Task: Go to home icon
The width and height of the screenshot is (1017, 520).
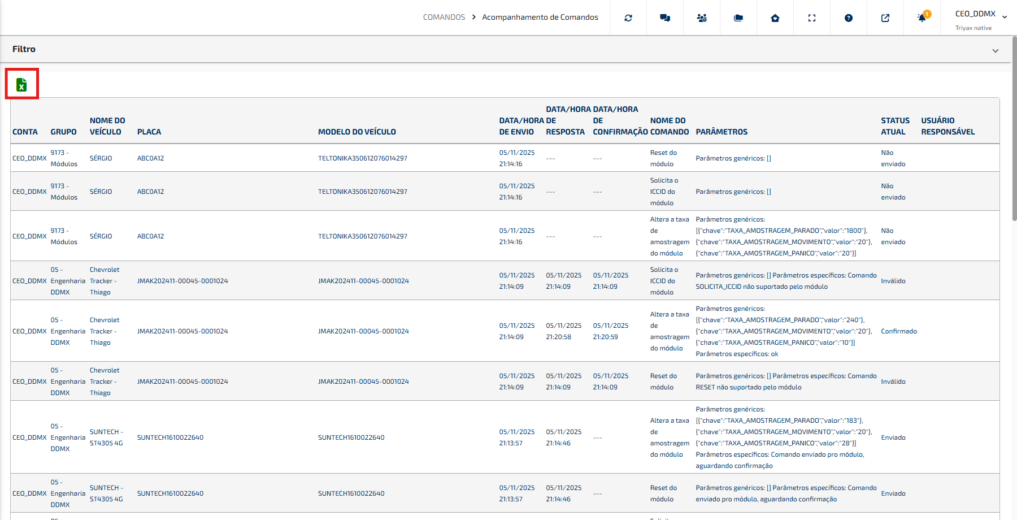Action: [775, 18]
